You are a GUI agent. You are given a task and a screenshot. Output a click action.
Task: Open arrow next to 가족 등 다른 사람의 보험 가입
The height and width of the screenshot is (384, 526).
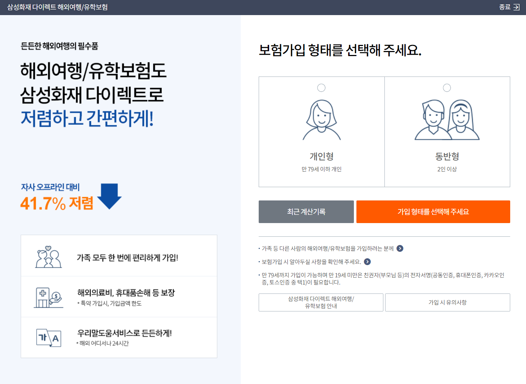click(x=400, y=249)
